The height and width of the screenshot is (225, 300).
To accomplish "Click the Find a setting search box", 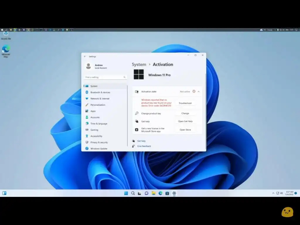I will click(105, 77).
